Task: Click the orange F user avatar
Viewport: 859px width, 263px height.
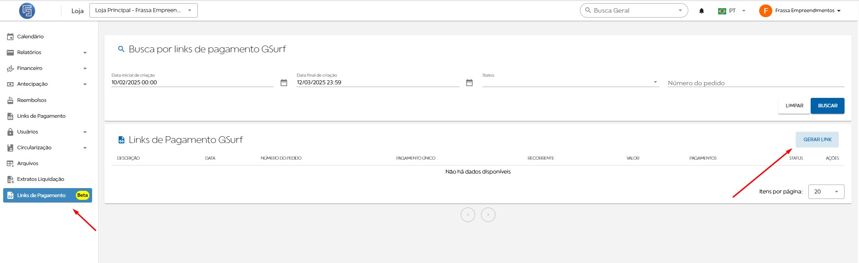Action: point(766,11)
